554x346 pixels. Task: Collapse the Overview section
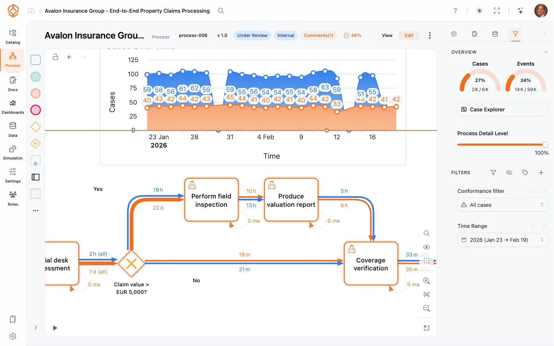pyautogui.click(x=546, y=52)
